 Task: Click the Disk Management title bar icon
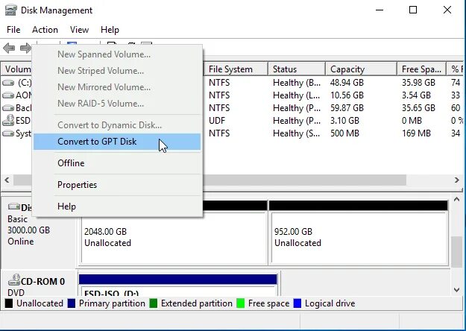click(11, 10)
